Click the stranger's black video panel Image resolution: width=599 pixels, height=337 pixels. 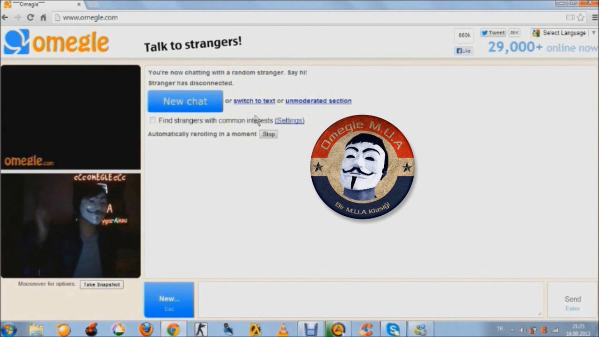(71, 117)
